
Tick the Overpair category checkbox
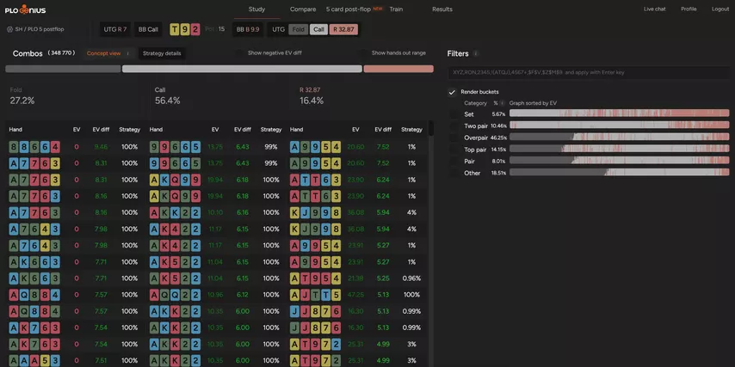tap(454, 138)
